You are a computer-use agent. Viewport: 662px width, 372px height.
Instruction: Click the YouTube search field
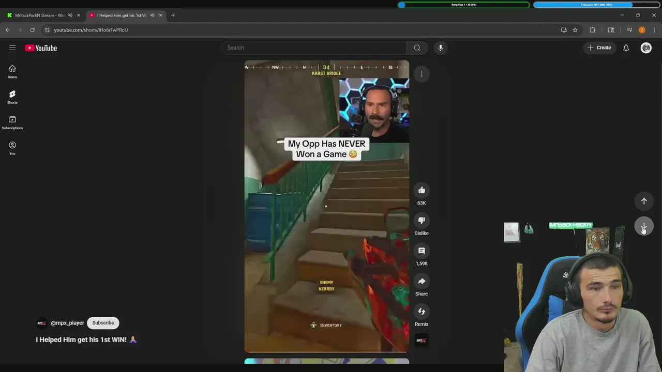tap(314, 48)
